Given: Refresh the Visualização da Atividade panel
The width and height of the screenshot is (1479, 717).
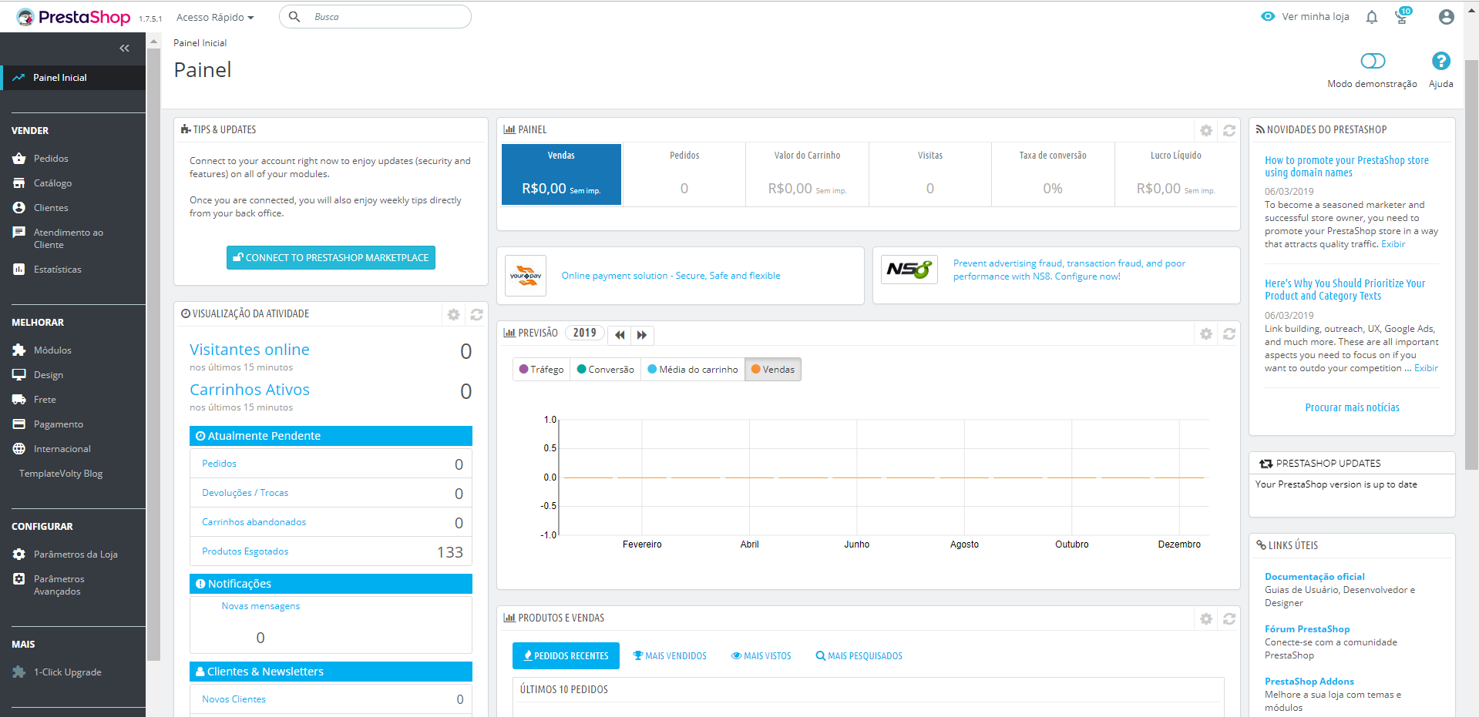Looking at the screenshot, I should coord(476,314).
